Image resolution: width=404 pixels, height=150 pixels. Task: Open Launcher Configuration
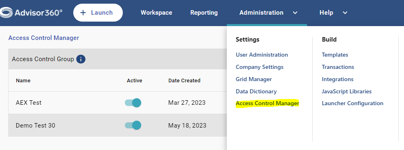352,104
